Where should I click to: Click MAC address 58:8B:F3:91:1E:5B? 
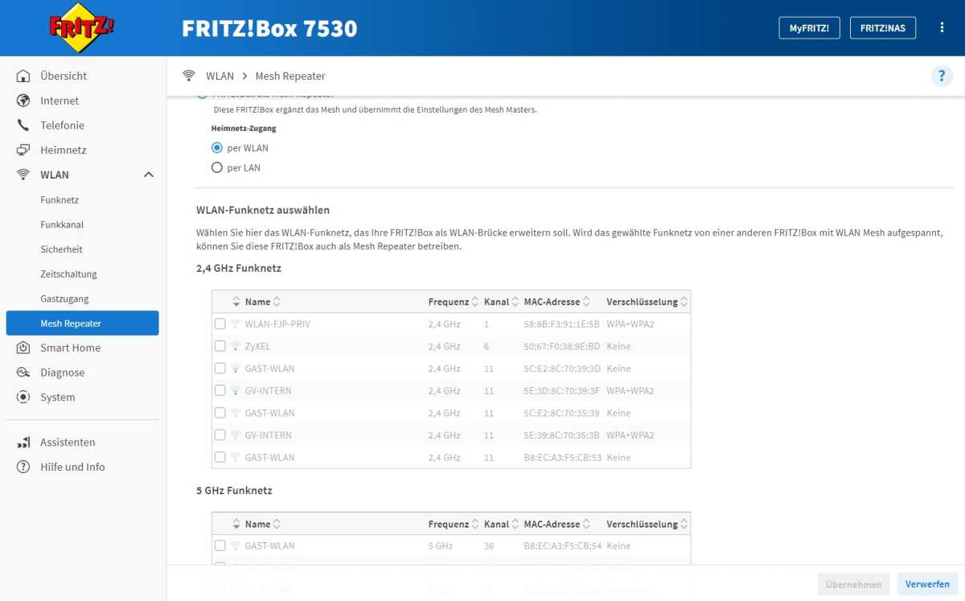click(x=561, y=323)
